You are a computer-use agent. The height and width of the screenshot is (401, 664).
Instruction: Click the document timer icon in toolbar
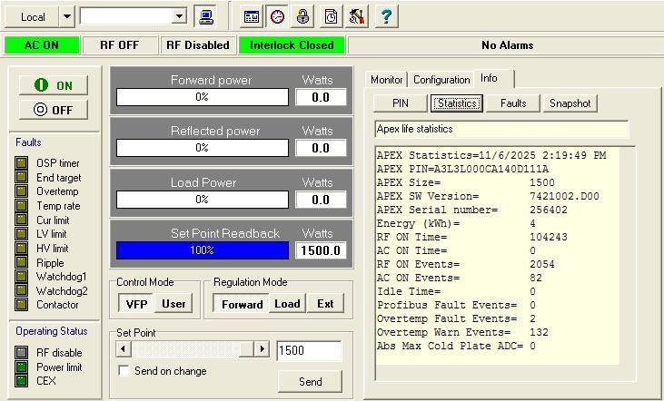(x=332, y=16)
